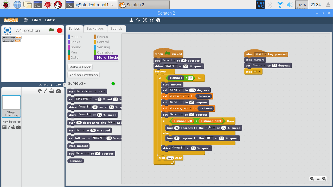The width and height of the screenshot is (333, 187).
Task: Choose sprite from library icon
Action: (40, 91)
